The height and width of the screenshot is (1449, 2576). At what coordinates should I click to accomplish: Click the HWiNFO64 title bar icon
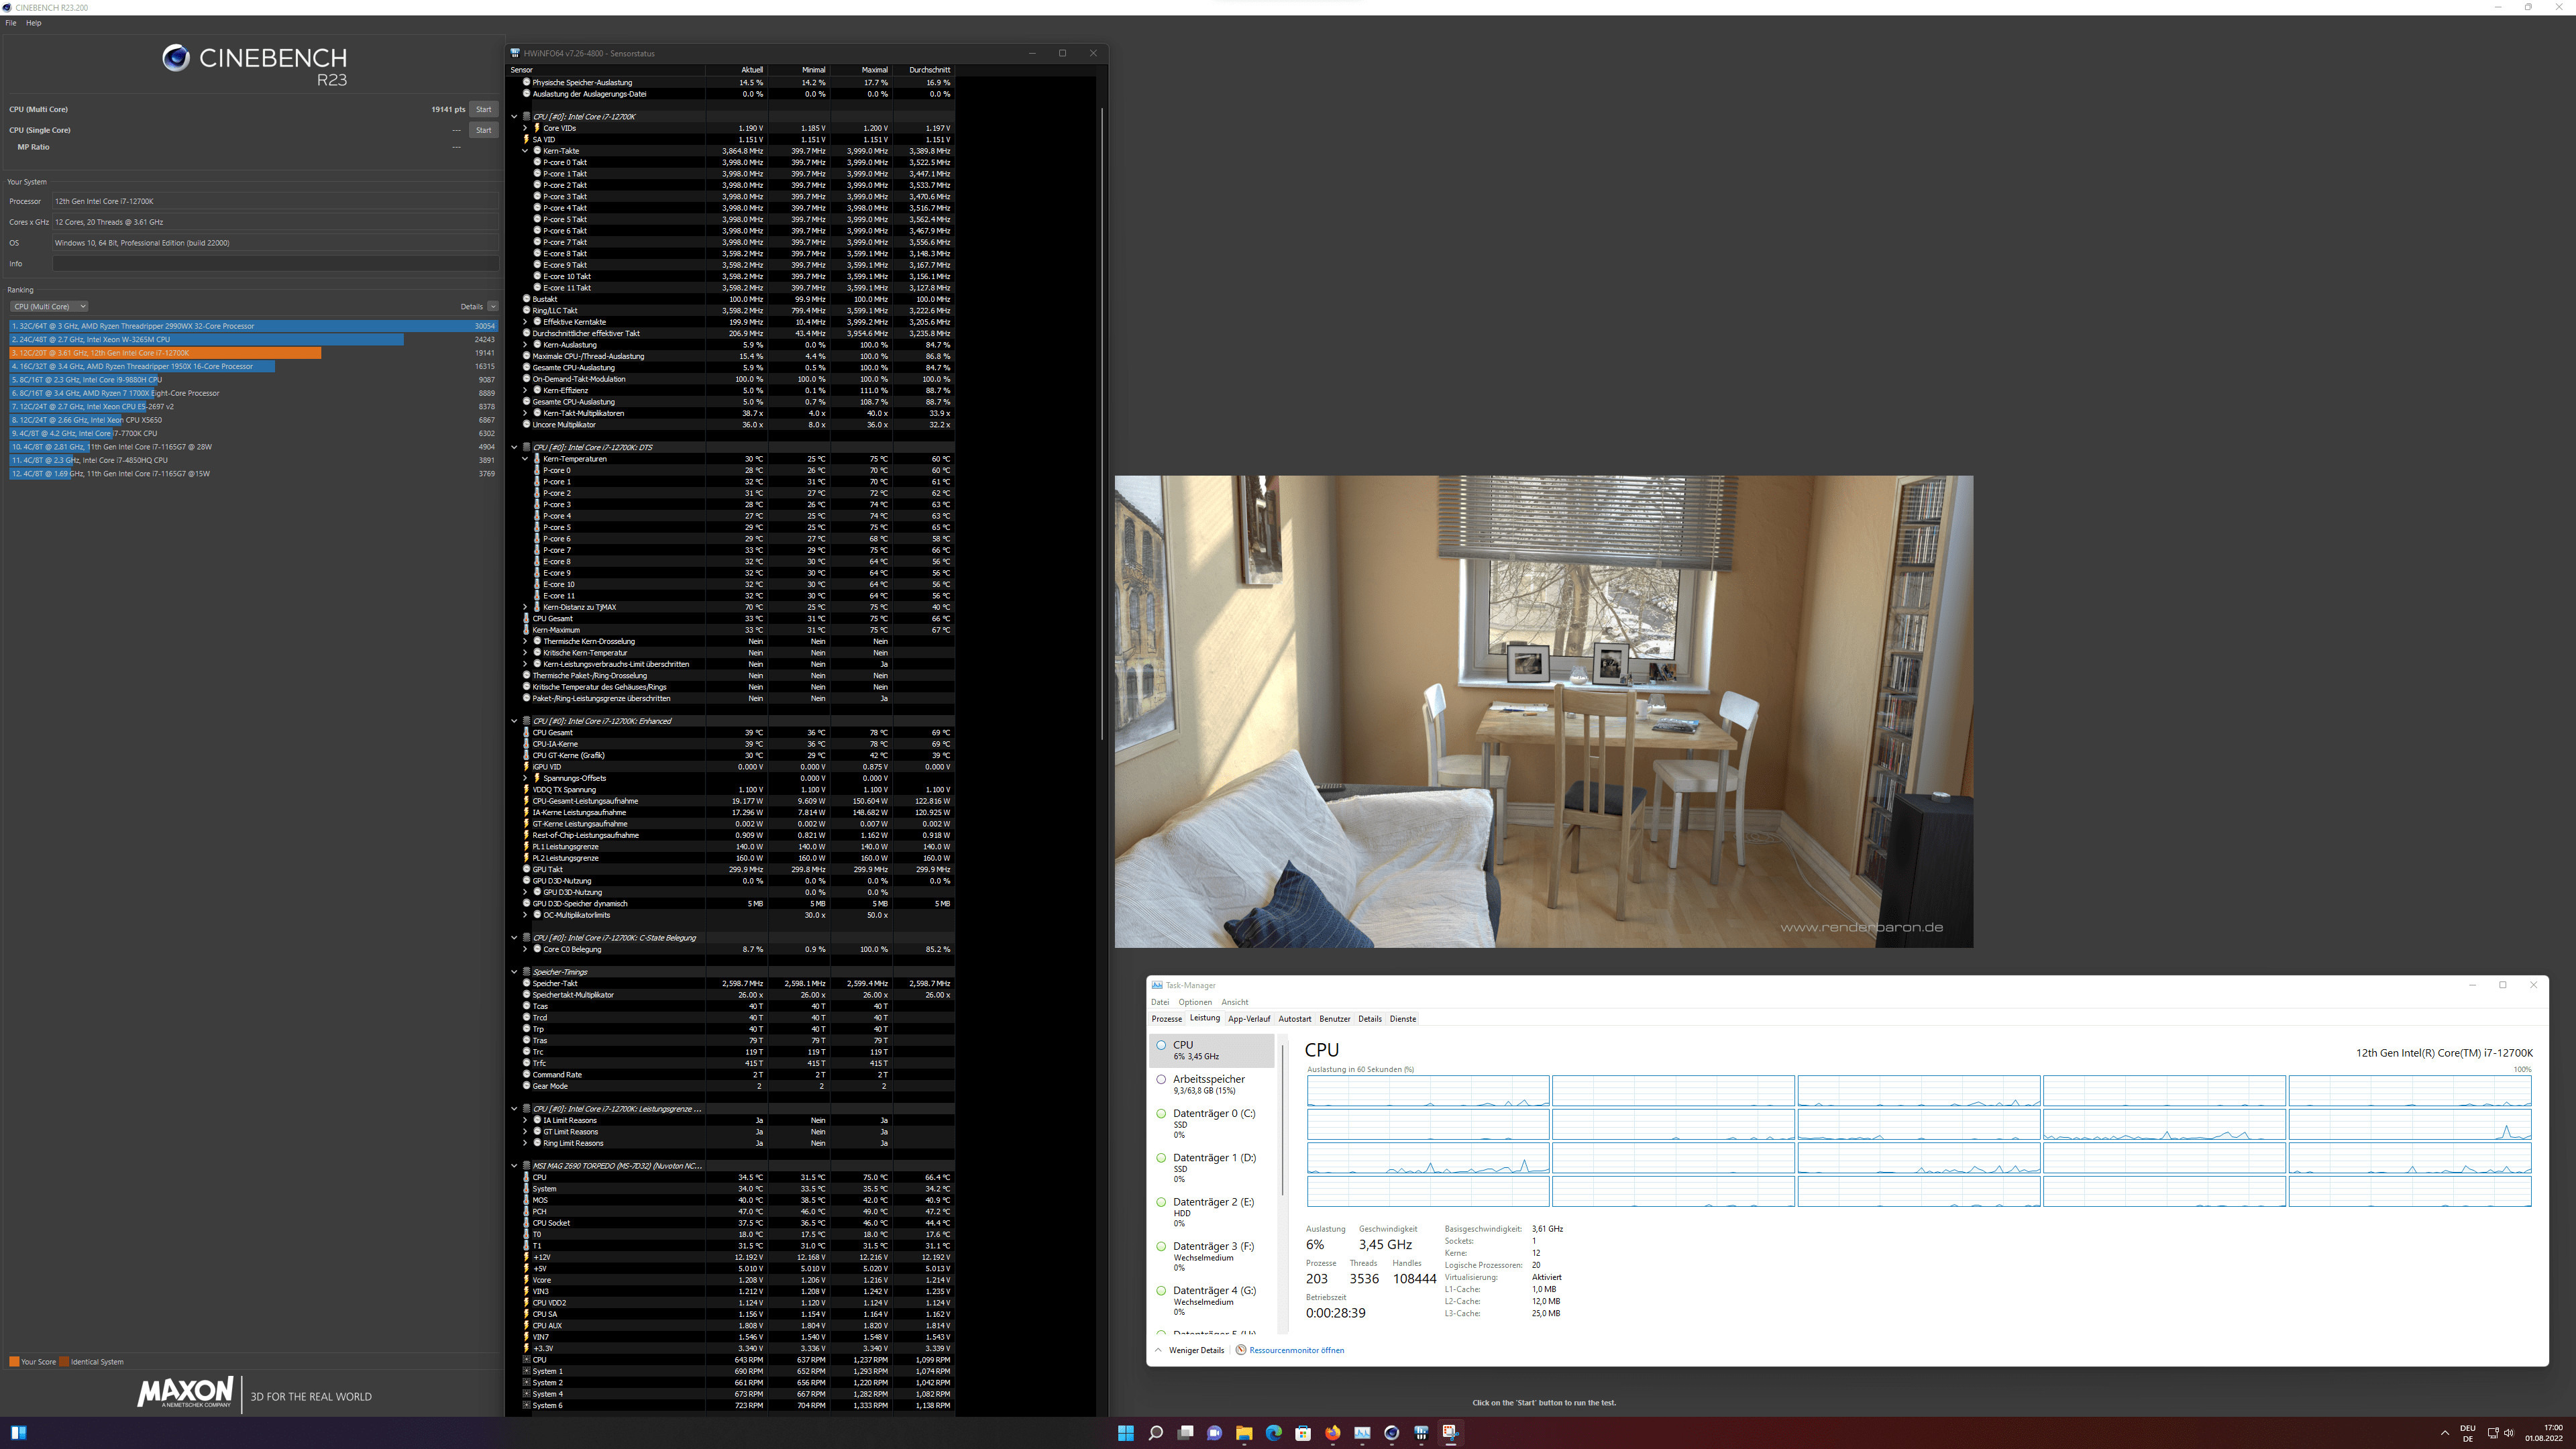pyautogui.click(x=515, y=53)
